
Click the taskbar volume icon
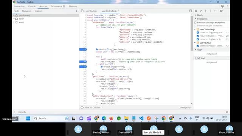coord(208,118)
